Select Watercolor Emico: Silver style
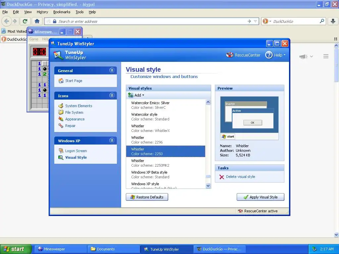Image resolution: width=339 pixels, height=254 pixels. pos(166,105)
